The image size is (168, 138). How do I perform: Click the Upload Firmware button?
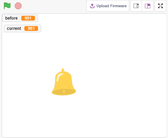click(x=108, y=6)
